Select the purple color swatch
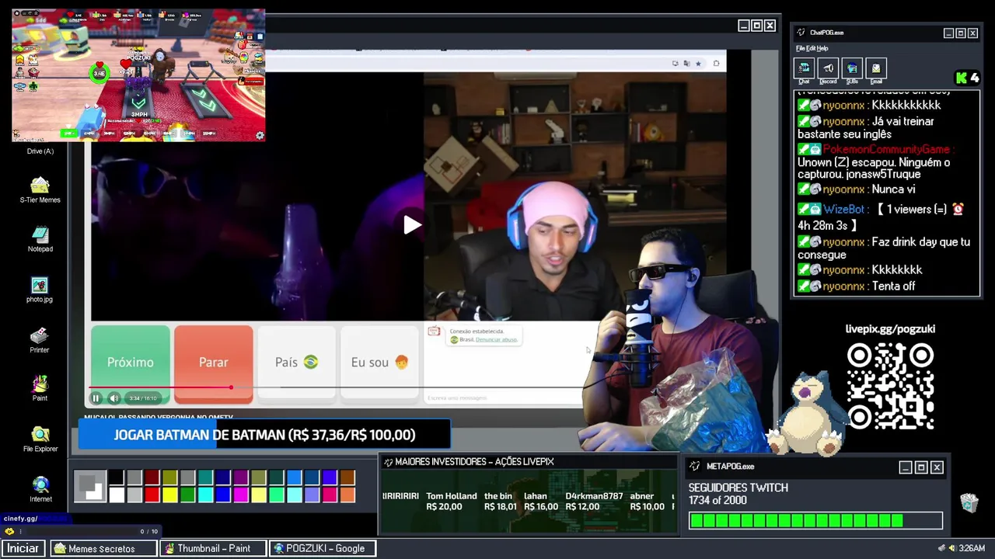Viewport: 995px width, 559px height. [x=241, y=478]
